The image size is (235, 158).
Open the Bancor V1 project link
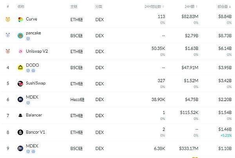[x=36, y=132]
